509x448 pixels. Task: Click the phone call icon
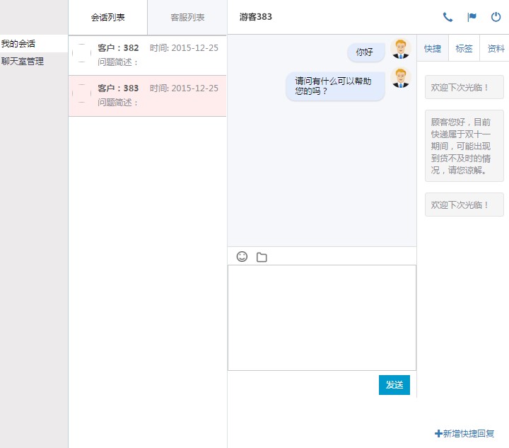click(448, 17)
